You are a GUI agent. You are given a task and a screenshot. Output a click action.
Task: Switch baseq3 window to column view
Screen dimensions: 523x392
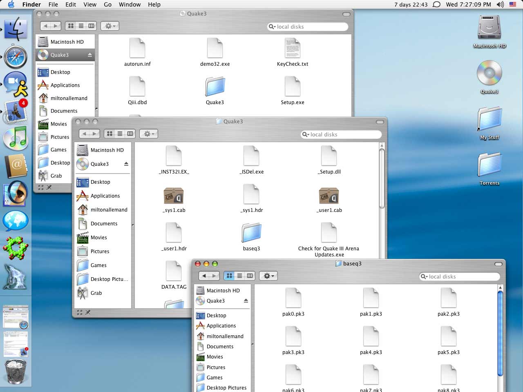pos(250,276)
